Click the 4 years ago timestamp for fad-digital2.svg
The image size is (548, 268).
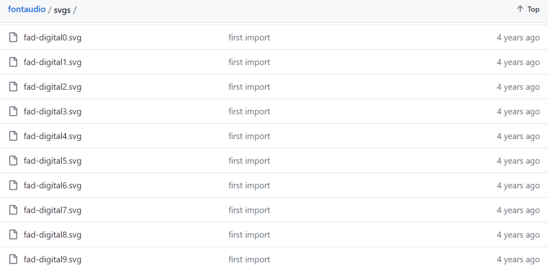click(x=518, y=87)
